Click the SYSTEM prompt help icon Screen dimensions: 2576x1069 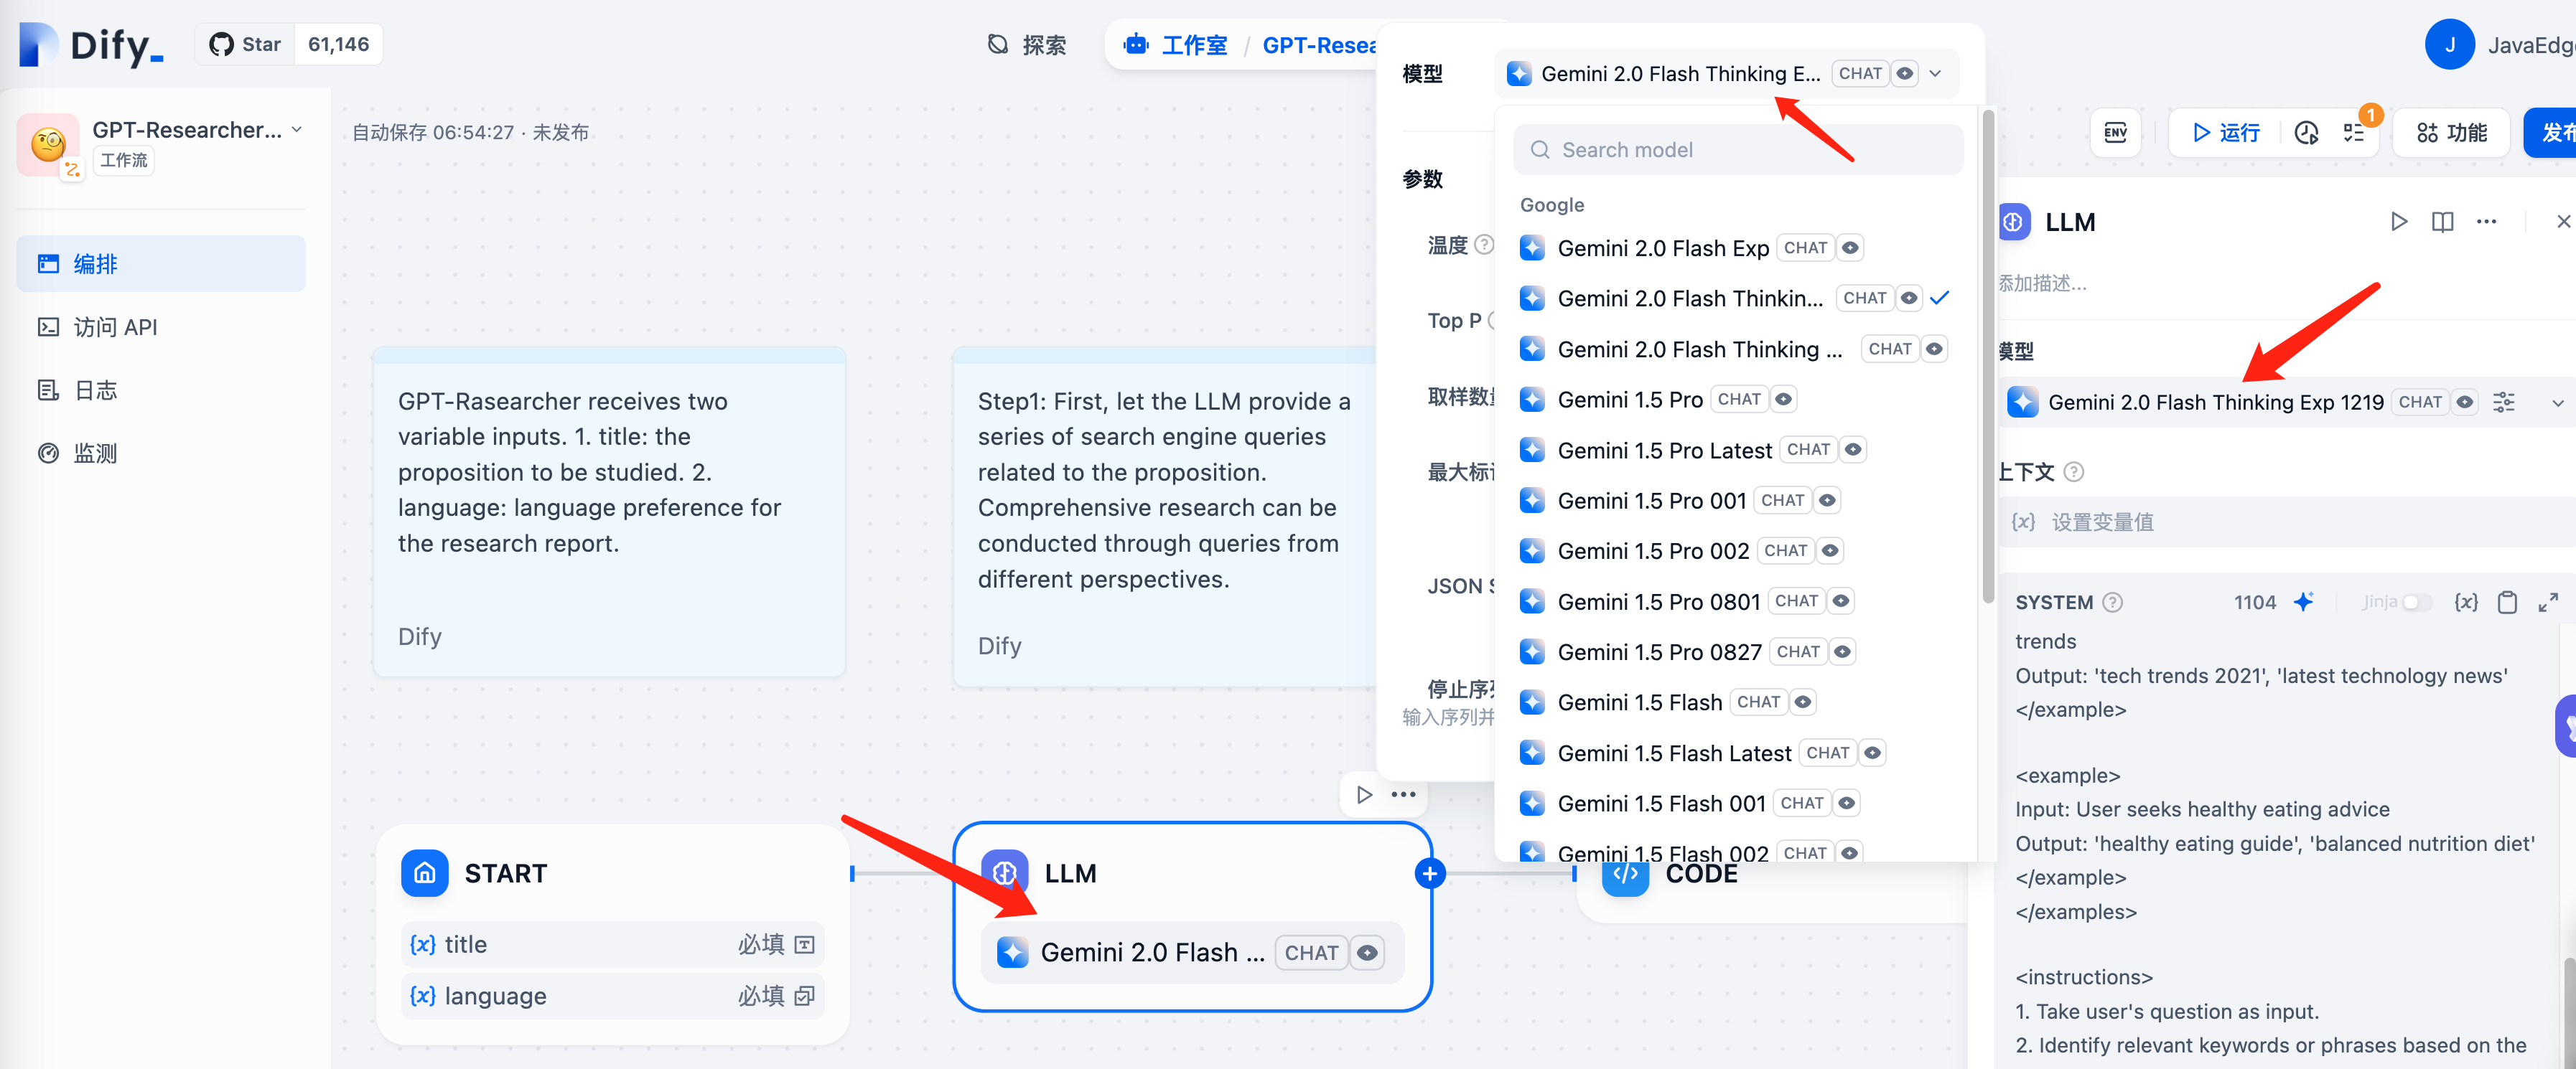[x=2112, y=603]
